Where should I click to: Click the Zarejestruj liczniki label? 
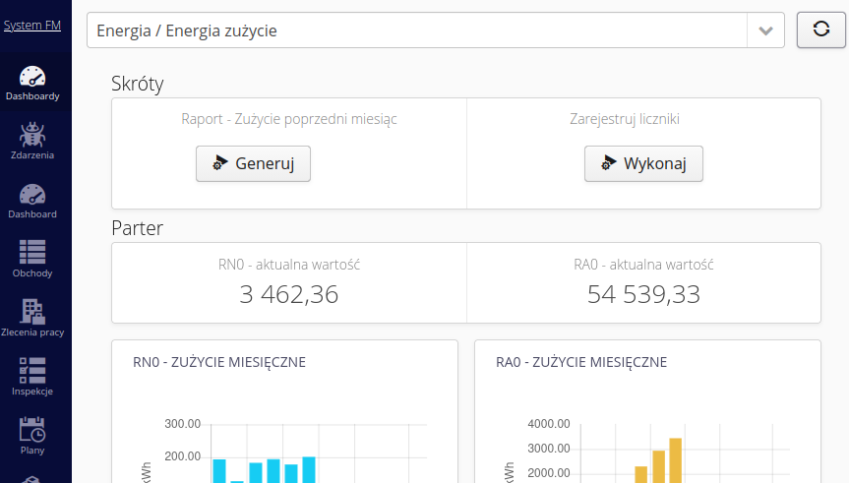tap(625, 119)
